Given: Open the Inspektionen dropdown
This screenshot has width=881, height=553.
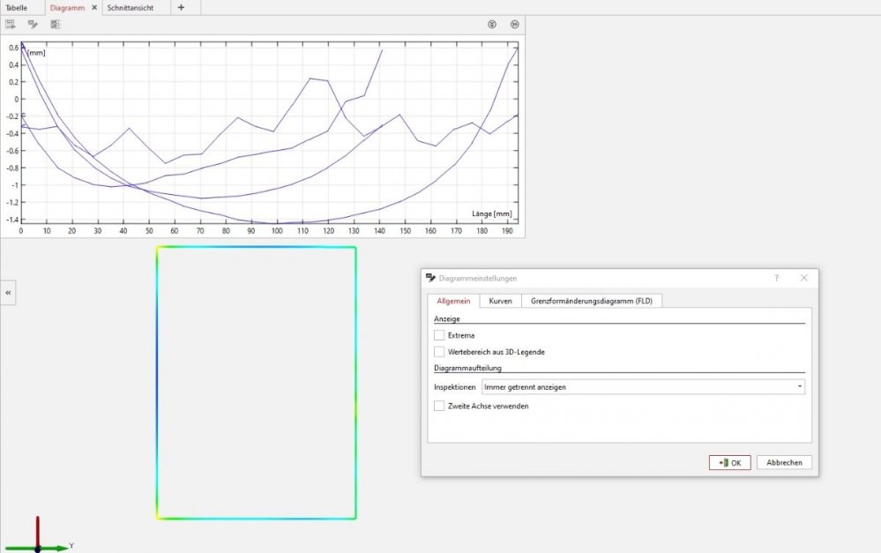Looking at the screenshot, I should click(644, 386).
